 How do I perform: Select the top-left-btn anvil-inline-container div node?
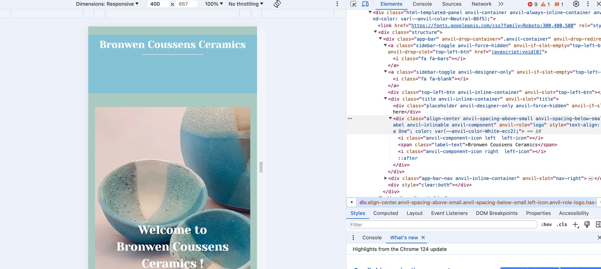click(494, 92)
